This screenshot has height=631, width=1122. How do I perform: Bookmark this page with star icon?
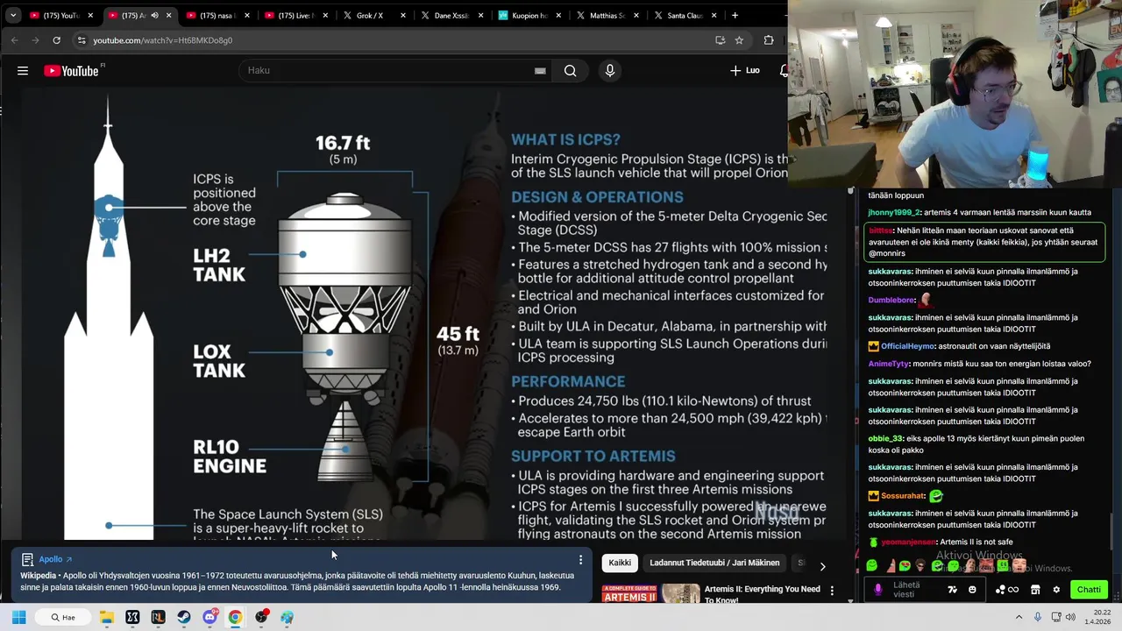coord(739,40)
